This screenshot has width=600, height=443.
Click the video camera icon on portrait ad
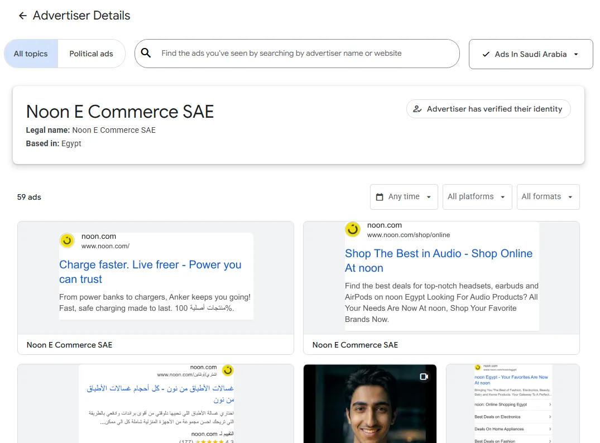pos(424,377)
